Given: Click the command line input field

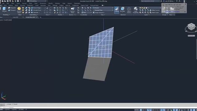Looking at the screenshot, I should [98, 108].
